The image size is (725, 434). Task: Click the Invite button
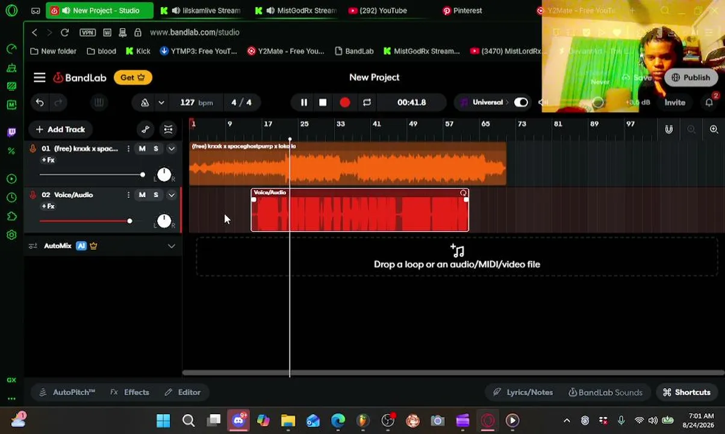click(x=674, y=102)
